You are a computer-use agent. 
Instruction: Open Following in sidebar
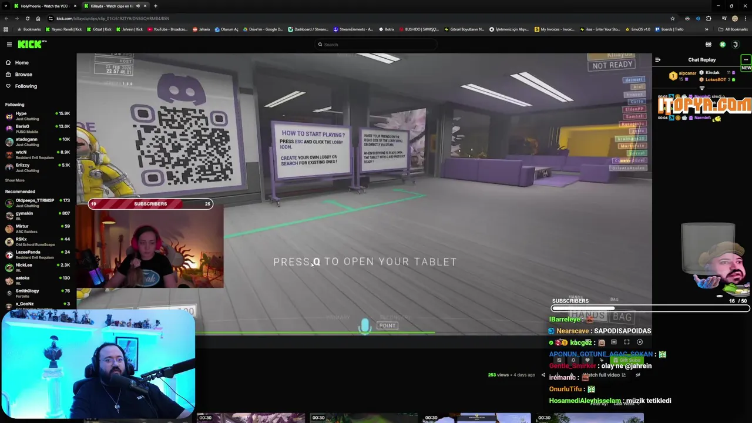click(x=21, y=86)
